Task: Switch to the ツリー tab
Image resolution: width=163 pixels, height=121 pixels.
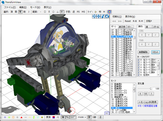Action: (x=129, y=27)
